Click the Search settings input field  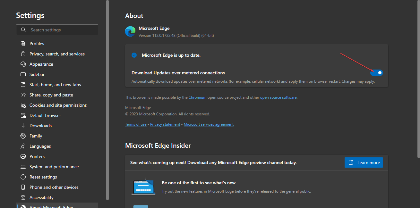click(x=57, y=30)
